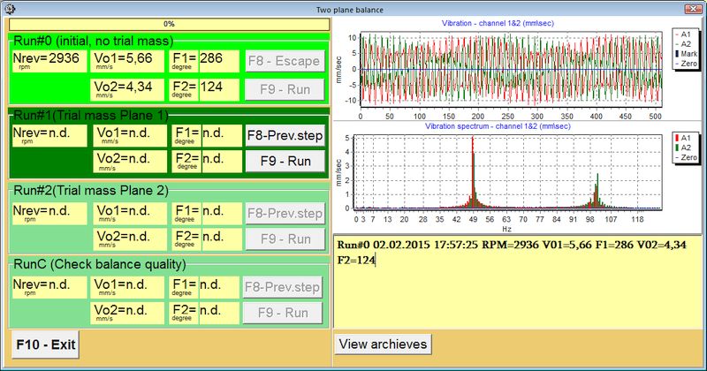Close the Two plane balance window
The width and height of the screenshot is (707, 371).
(693, 9)
